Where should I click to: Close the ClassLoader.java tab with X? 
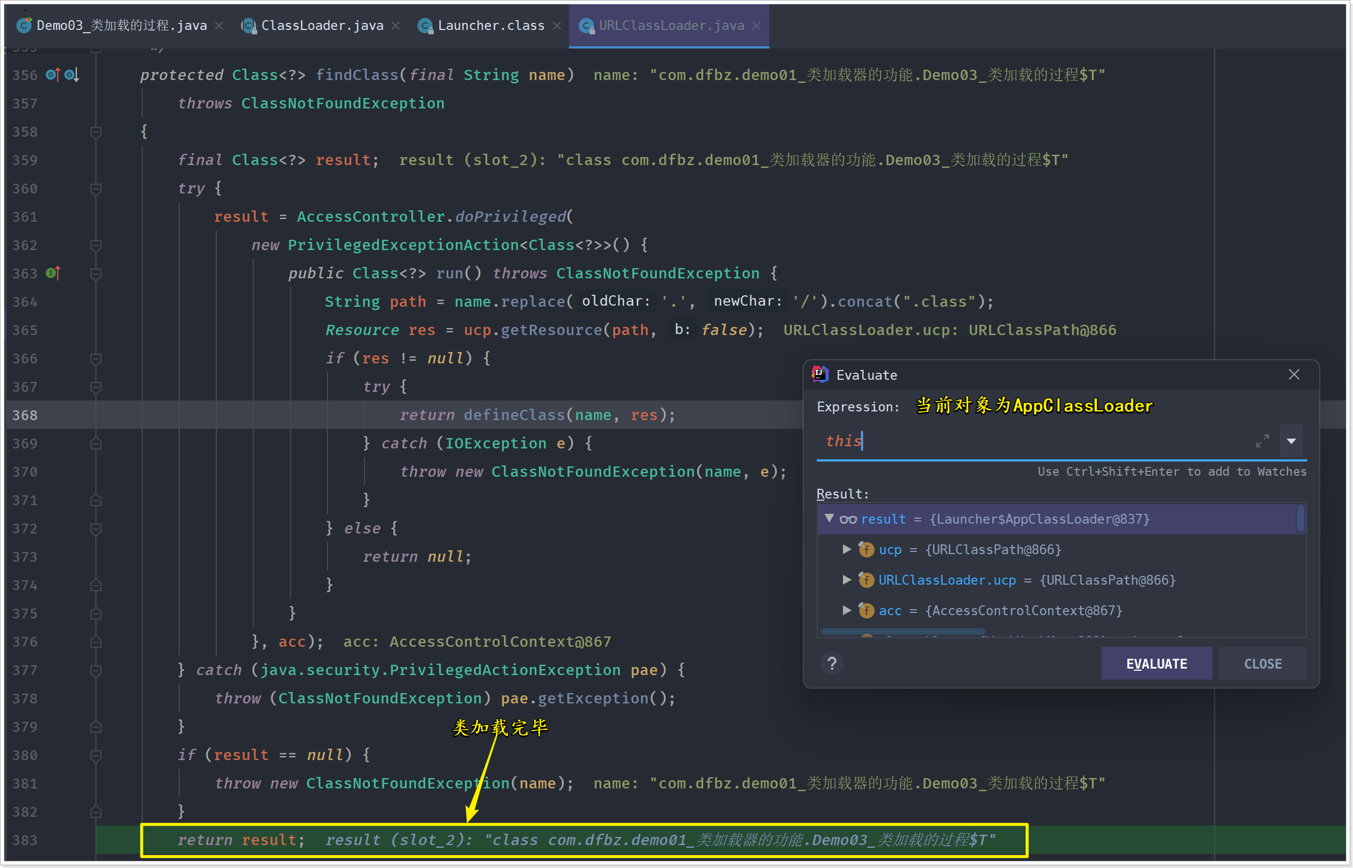click(396, 26)
